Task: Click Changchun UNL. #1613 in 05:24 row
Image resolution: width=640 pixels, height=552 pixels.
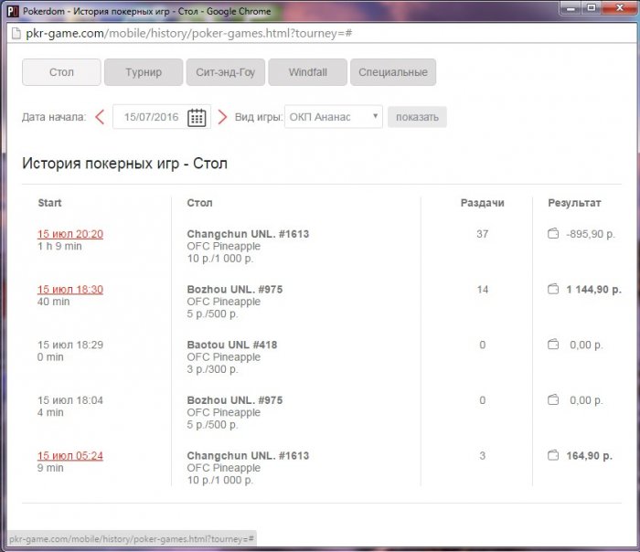Action: click(x=248, y=455)
